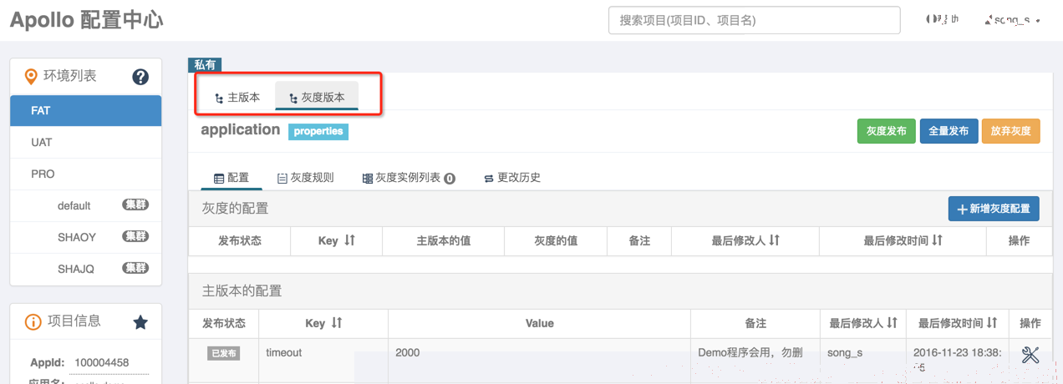Click the location pin icon beside 环境列表
Image resolution: width=1063 pixels, height=384 pixels.
pyautogui.click(x=31, y=77)
